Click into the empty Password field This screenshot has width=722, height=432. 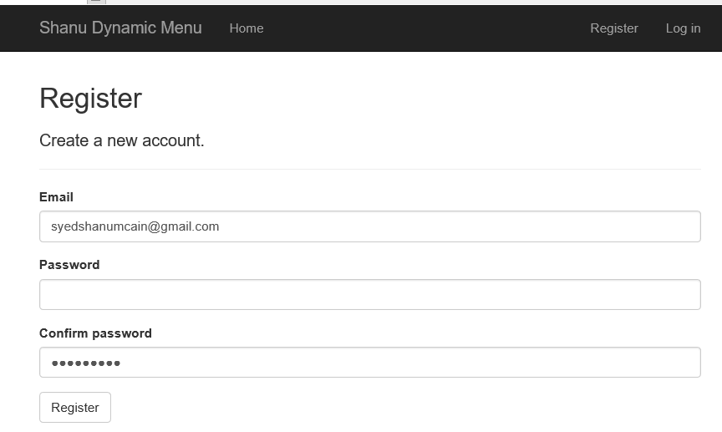370,294
